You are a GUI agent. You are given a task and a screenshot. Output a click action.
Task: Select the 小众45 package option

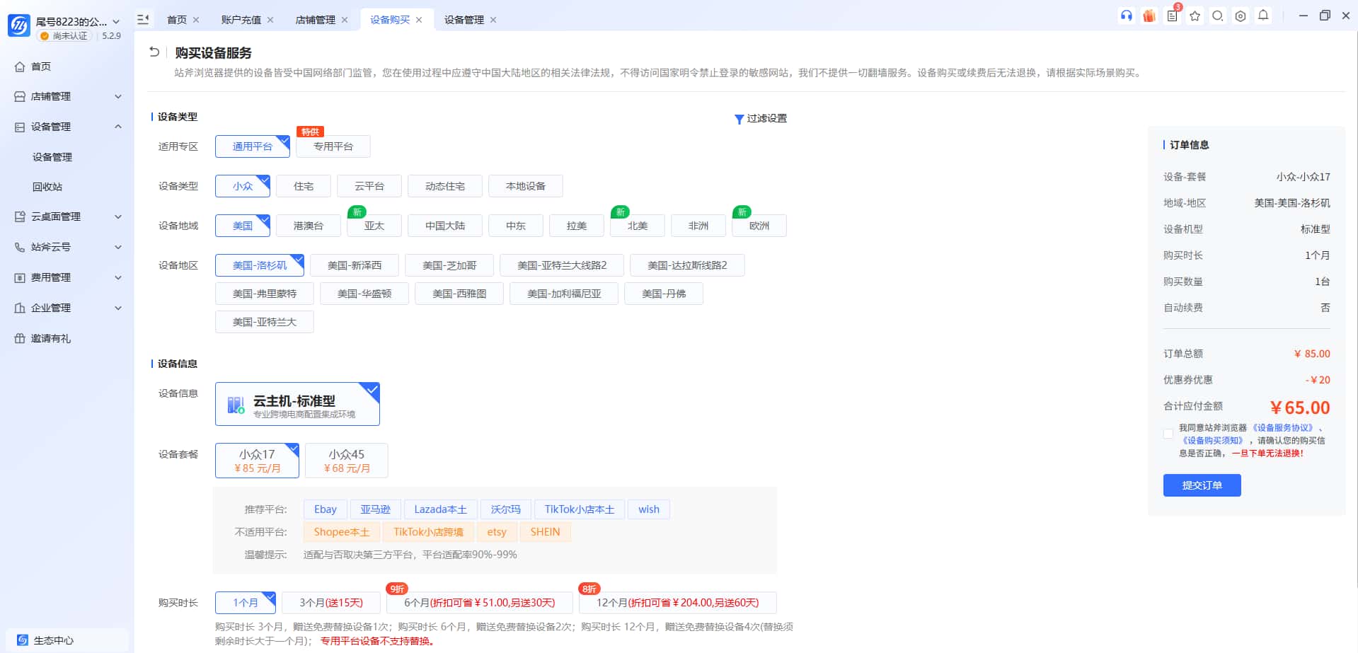346,460
